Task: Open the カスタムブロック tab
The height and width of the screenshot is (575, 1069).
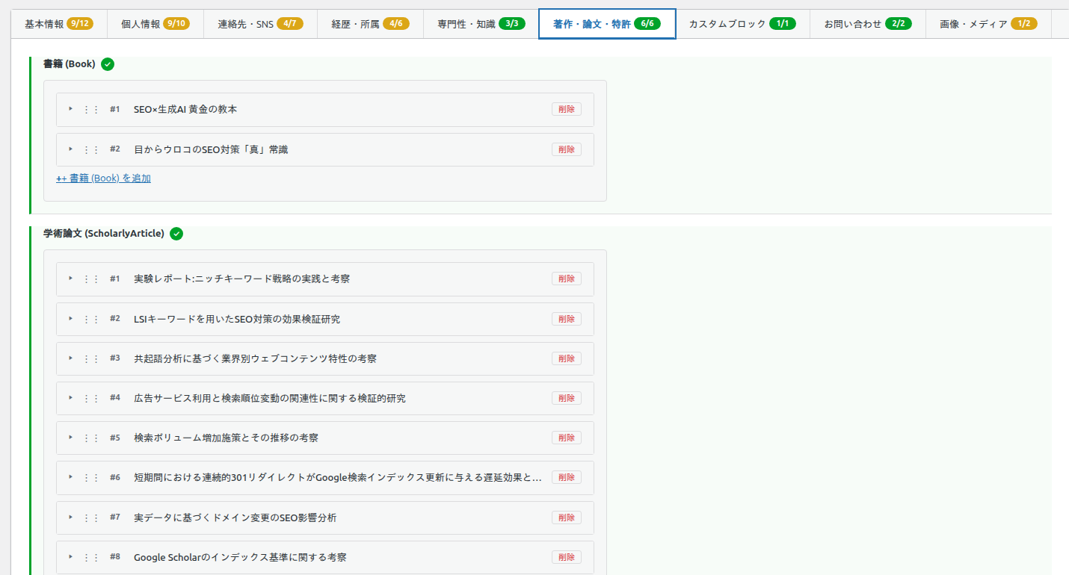Action: (742, 24)
